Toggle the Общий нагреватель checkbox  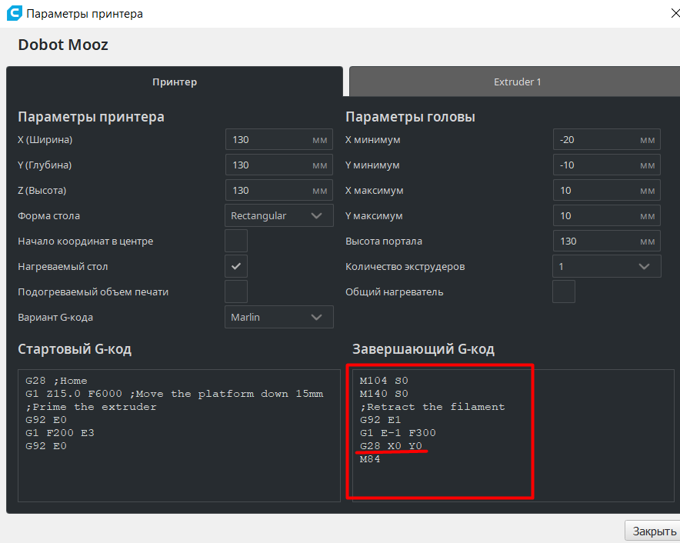coord(563,291)
